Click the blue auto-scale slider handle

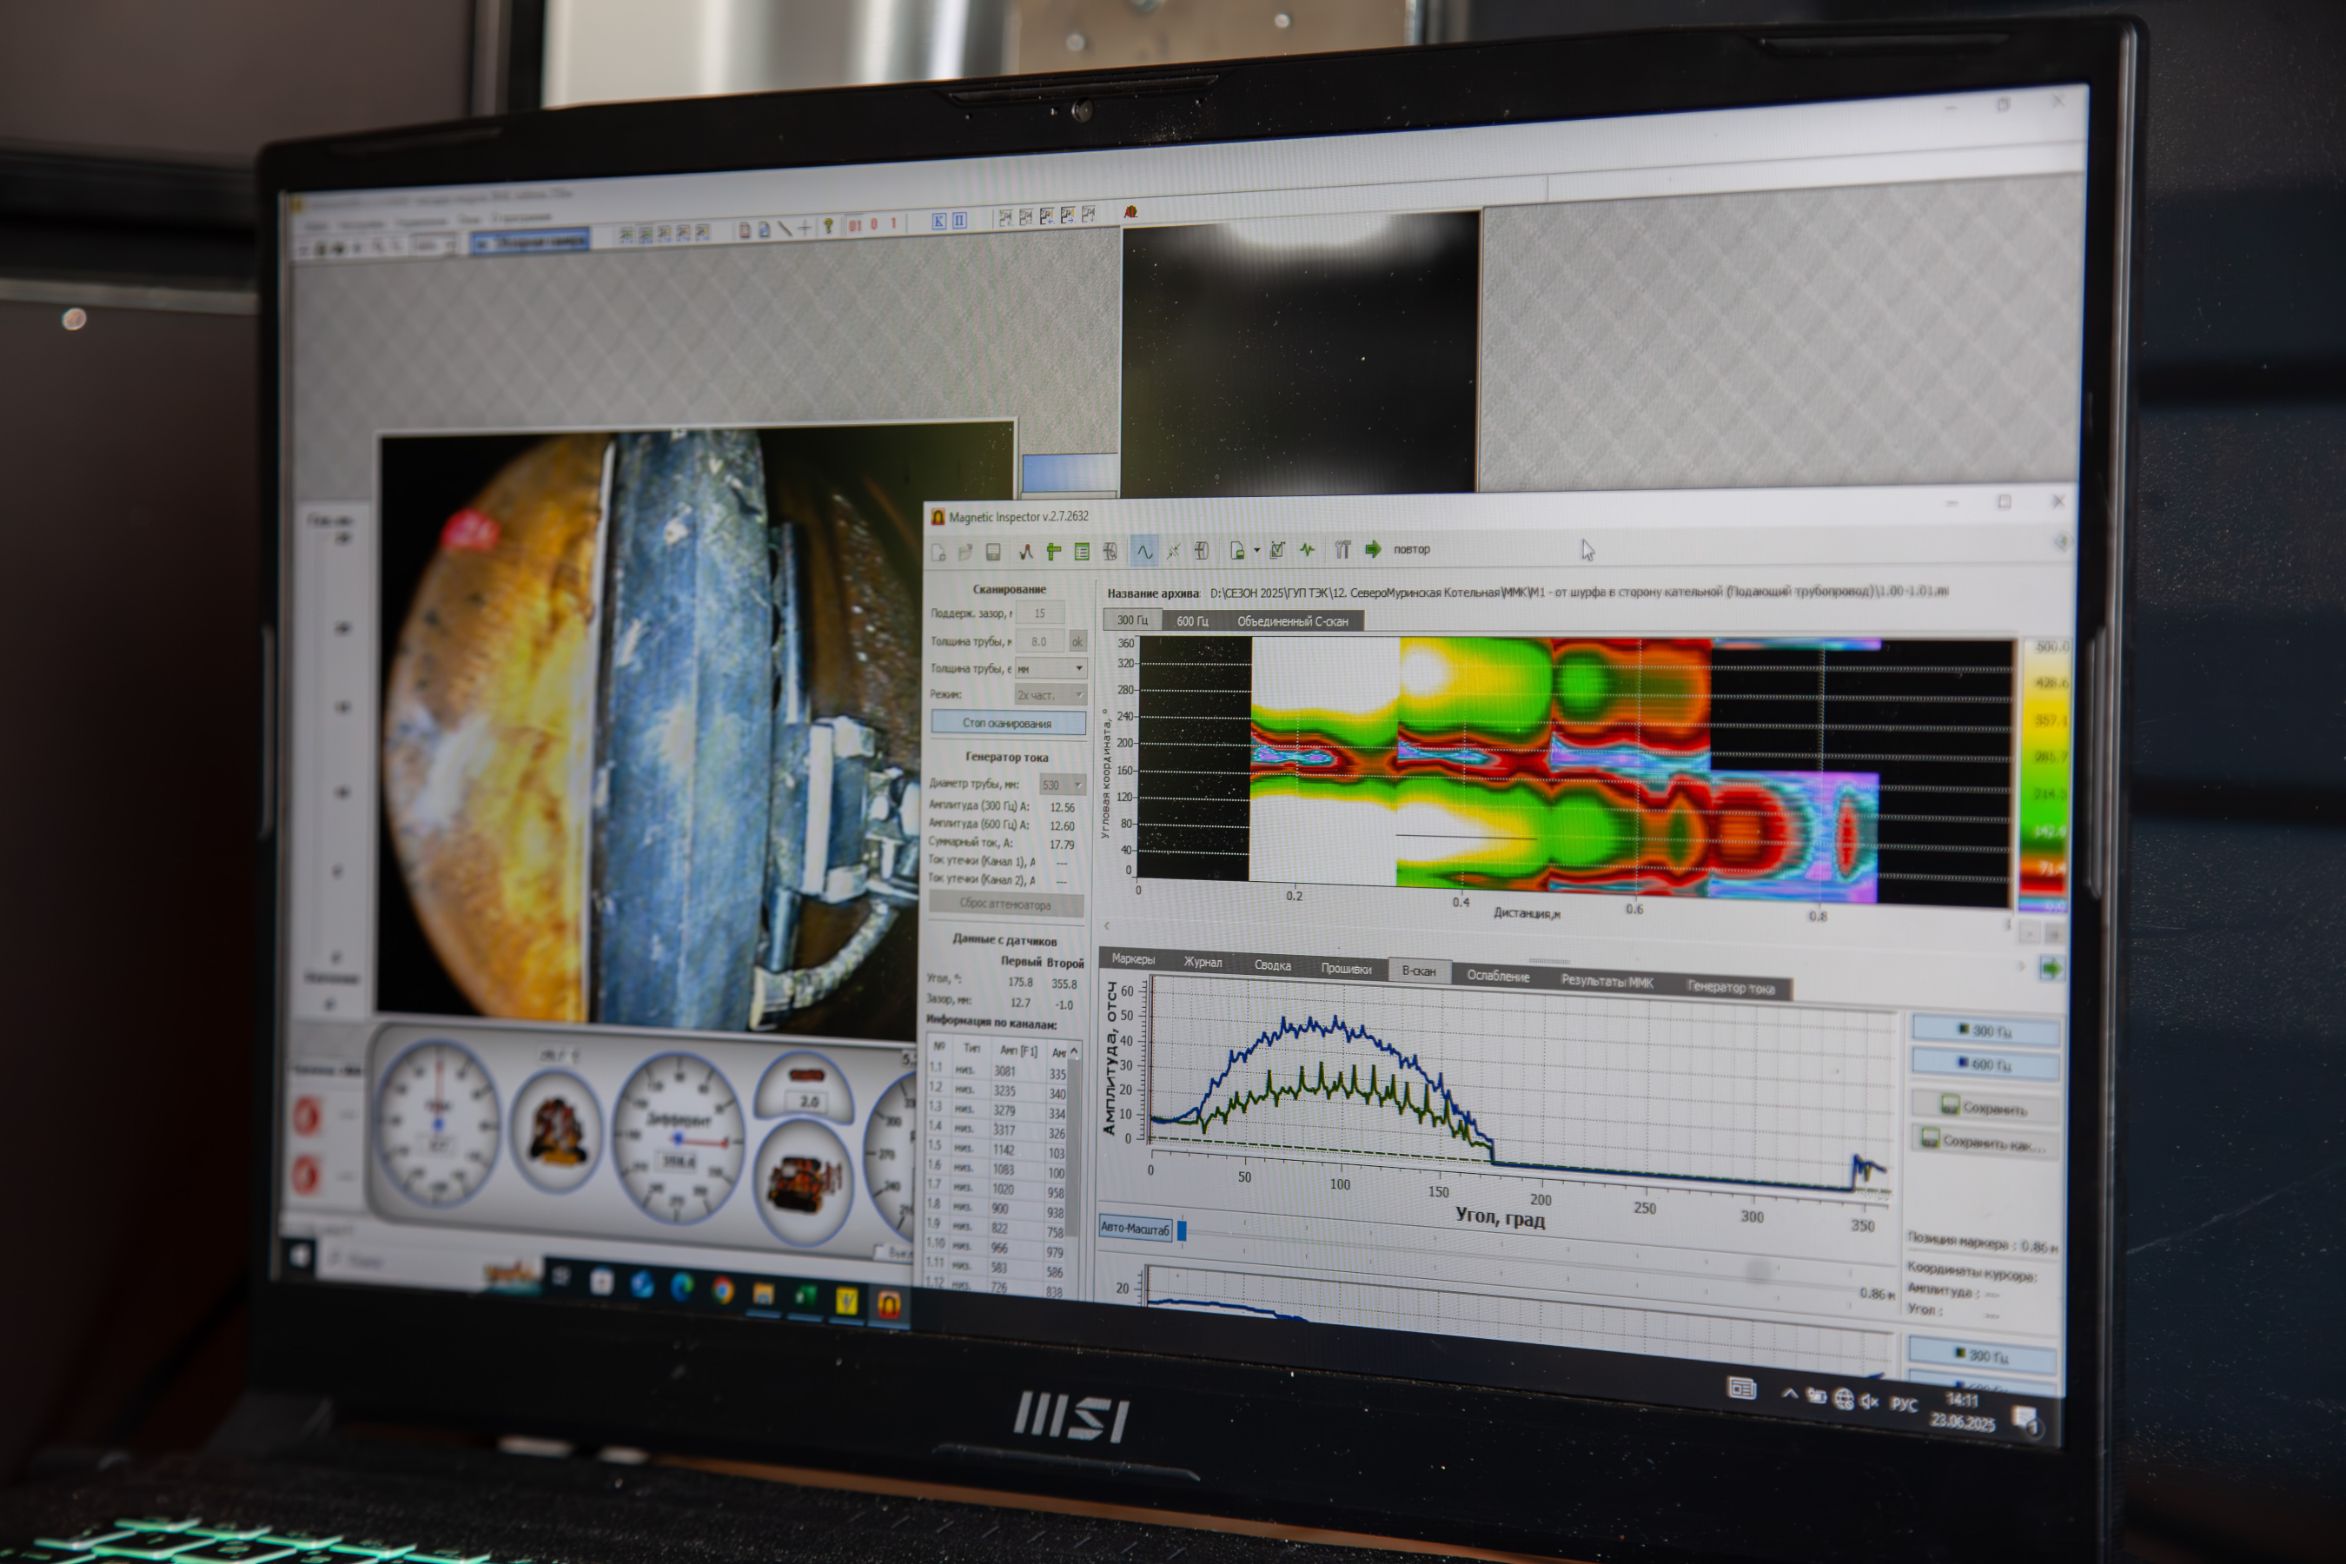[1182, 1231]
